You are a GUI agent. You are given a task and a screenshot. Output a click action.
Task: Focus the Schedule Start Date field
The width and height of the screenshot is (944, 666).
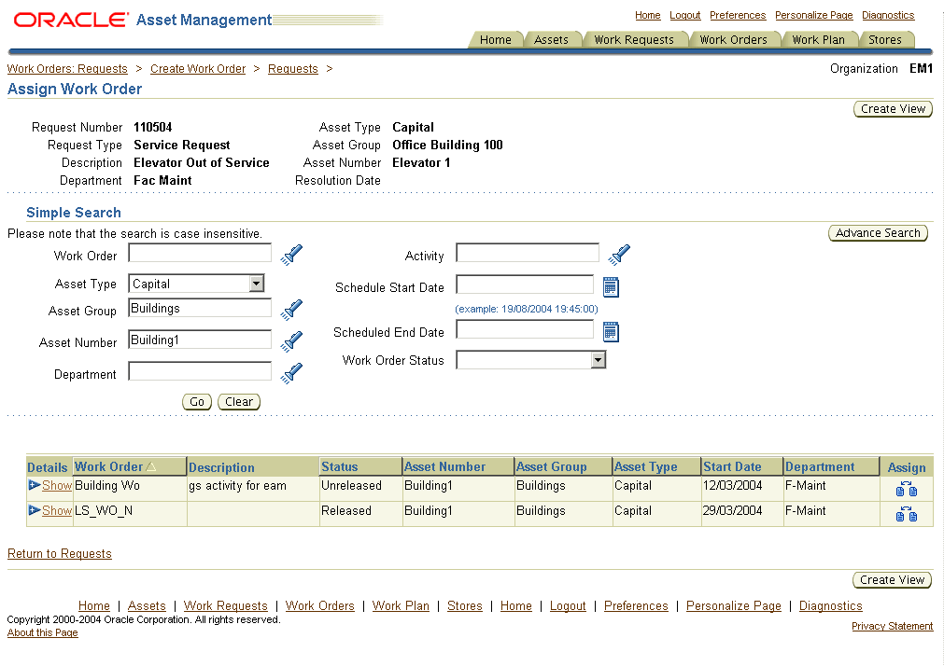point(525,284)
